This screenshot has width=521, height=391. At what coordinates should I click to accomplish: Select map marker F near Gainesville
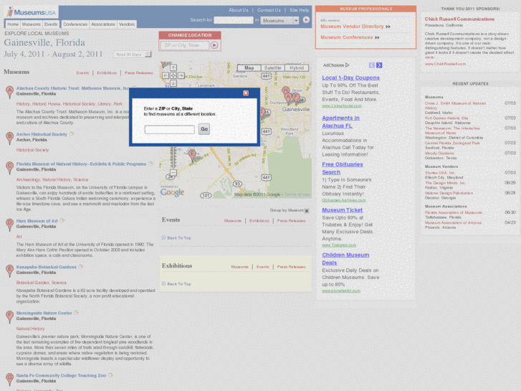295,98
